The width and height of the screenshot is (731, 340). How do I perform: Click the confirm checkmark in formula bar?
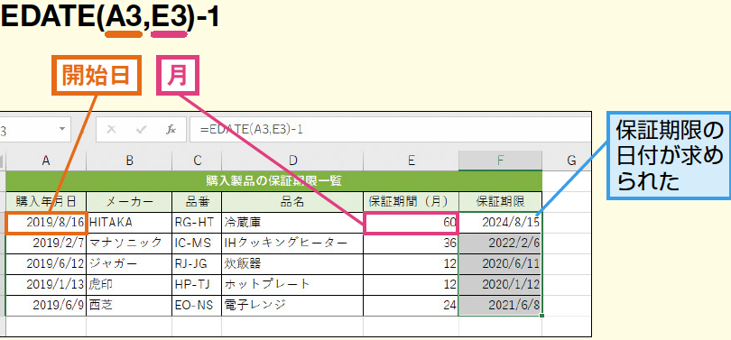click(x=141, y=130)
